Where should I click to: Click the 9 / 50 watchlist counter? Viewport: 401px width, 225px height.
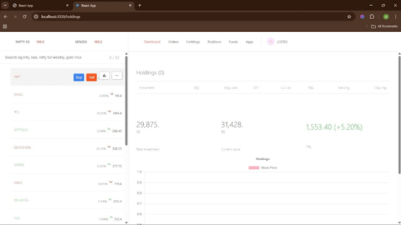114,58
